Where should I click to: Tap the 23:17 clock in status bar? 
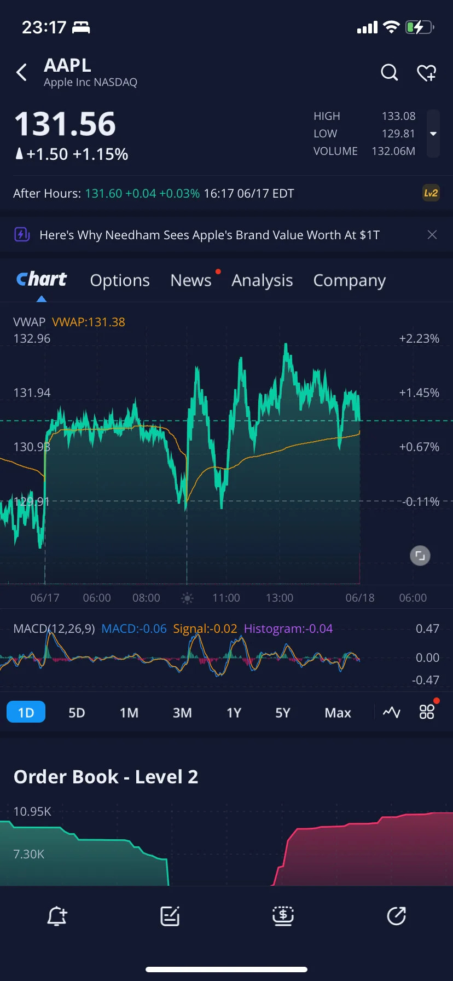[44, 27]
